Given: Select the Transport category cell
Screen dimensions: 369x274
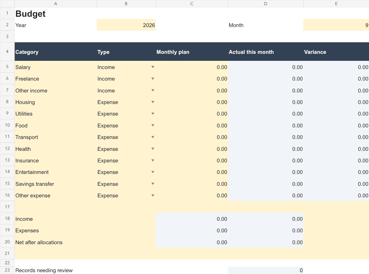Looking at the screenshot, I should click(56, 137).
